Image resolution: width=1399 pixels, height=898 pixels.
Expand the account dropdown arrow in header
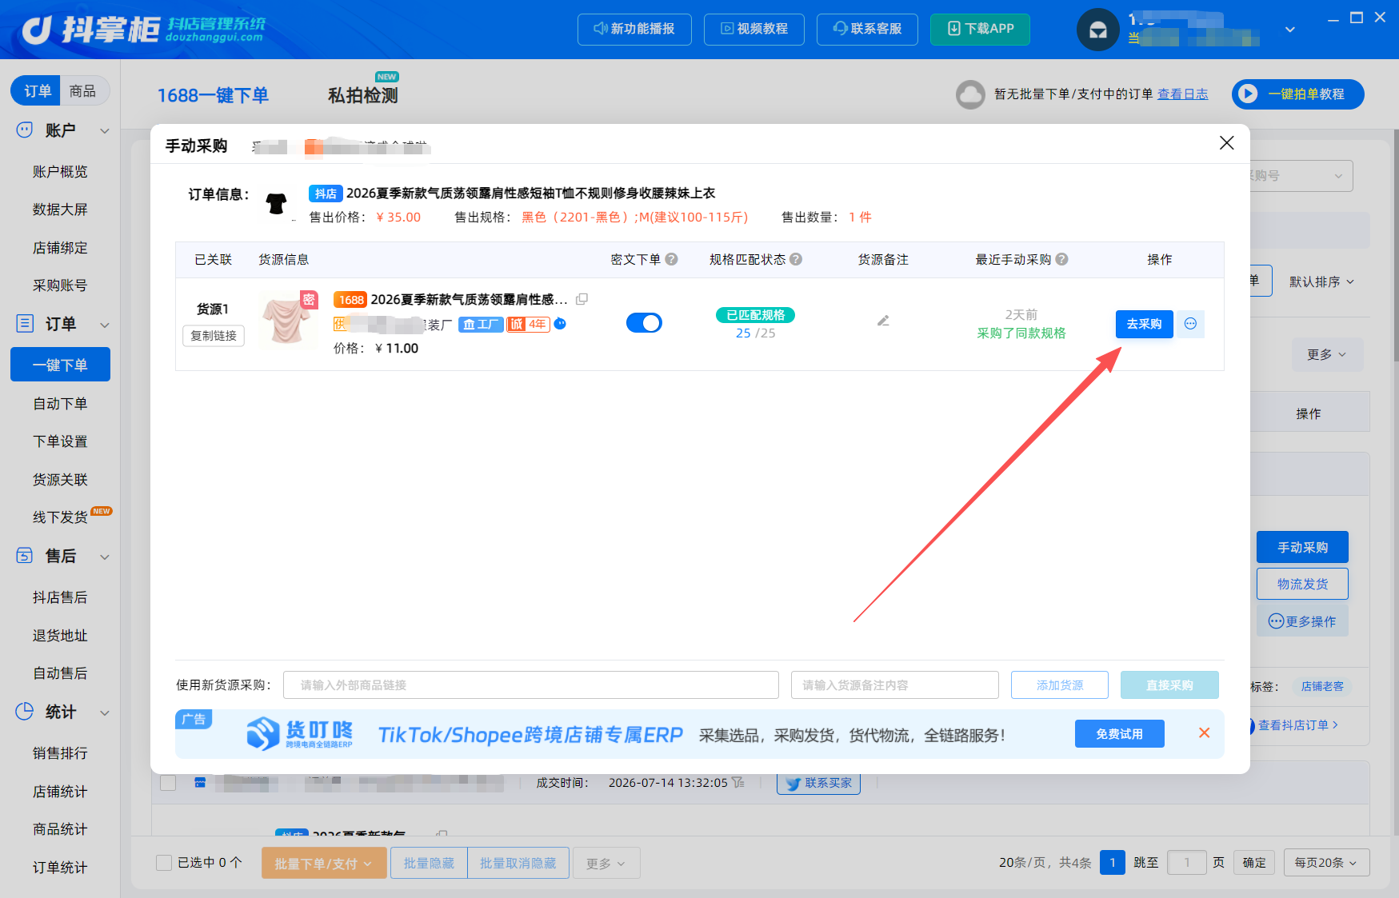(x=1289, y=30)
